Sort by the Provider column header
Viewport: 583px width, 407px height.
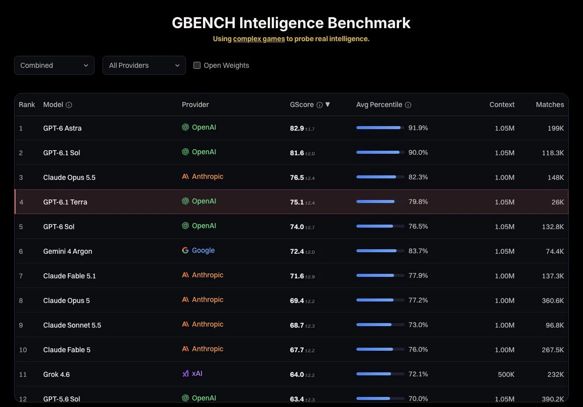[195, 105]
